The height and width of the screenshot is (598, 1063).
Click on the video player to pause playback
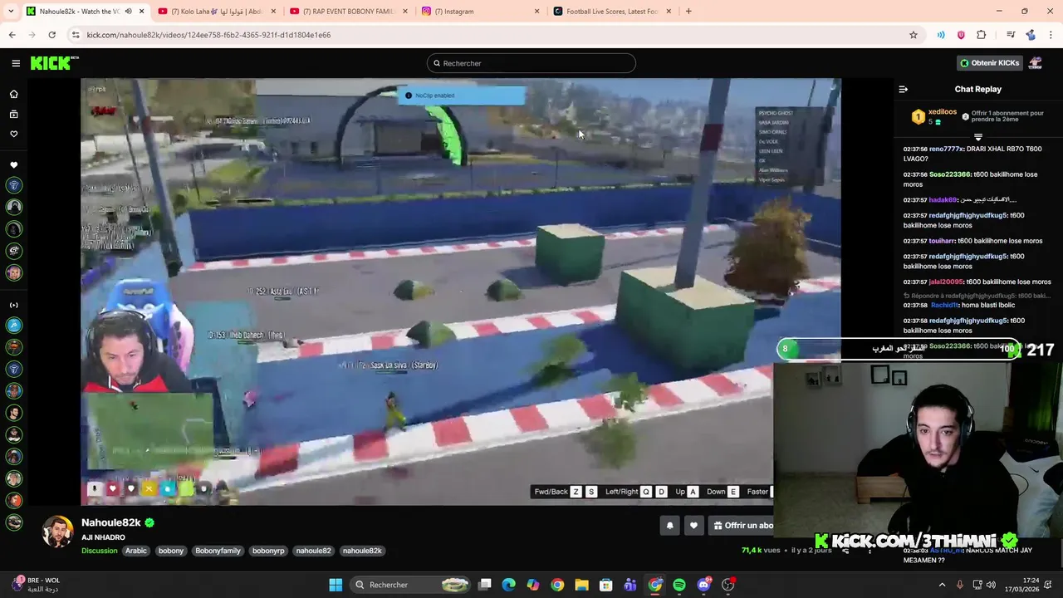(461, 291)
